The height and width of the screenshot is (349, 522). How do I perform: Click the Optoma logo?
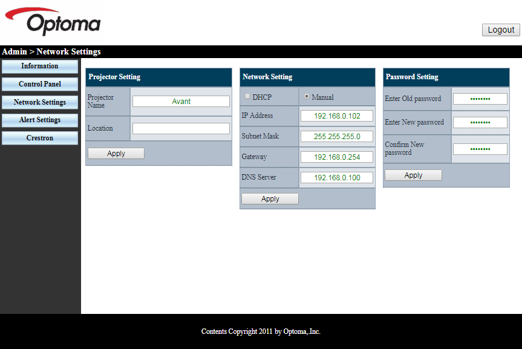point(54,22)
